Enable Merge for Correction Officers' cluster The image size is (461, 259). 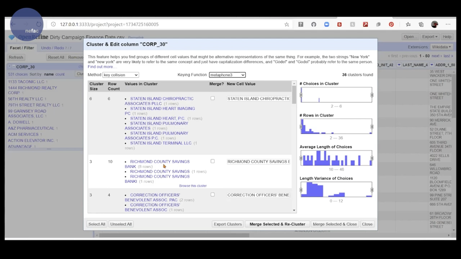click(x=213, y=195)
